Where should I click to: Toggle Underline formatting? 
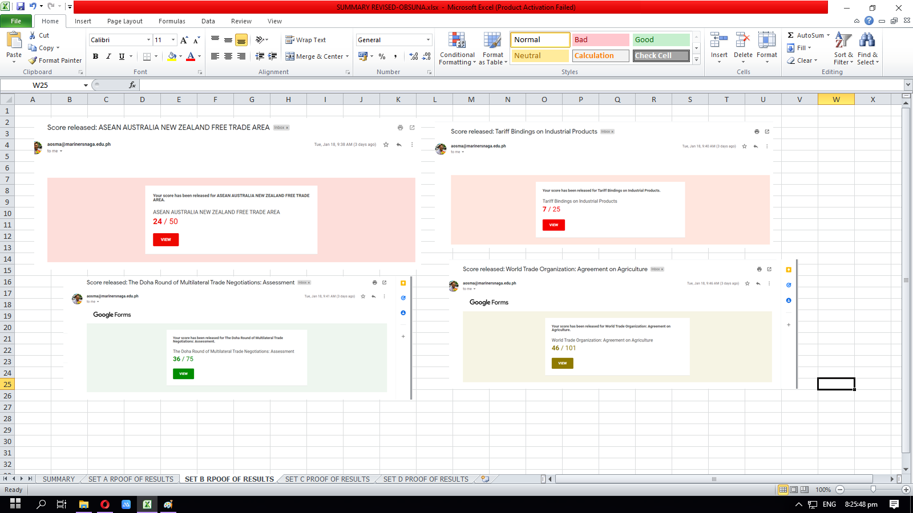coord(122,56)
